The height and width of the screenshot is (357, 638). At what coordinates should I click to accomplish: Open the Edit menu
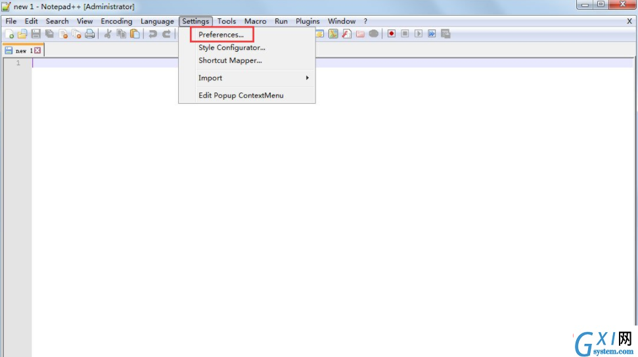tap(31, 21)
